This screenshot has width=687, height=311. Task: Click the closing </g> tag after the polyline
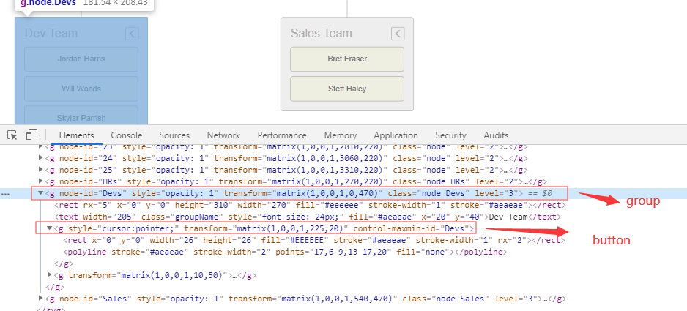(x=64, y=263)
